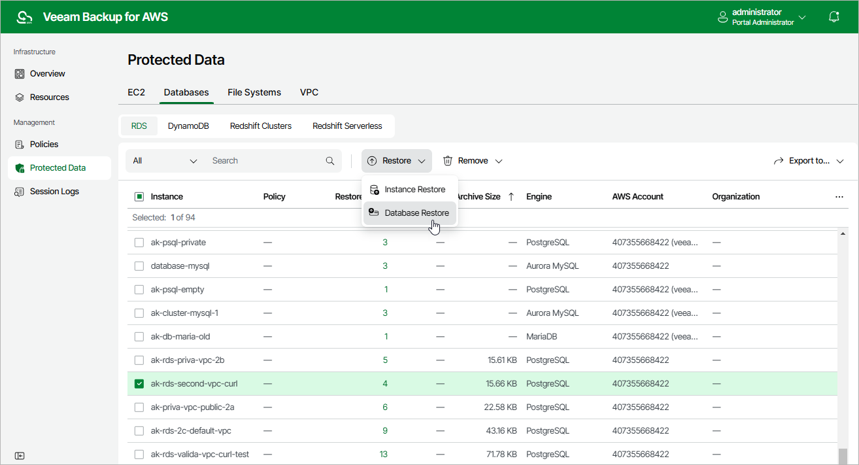Check the ak-psql-empty row checkbox
Image resolution: width=859 pixels, height=465 pixels.
coord(139,290)
